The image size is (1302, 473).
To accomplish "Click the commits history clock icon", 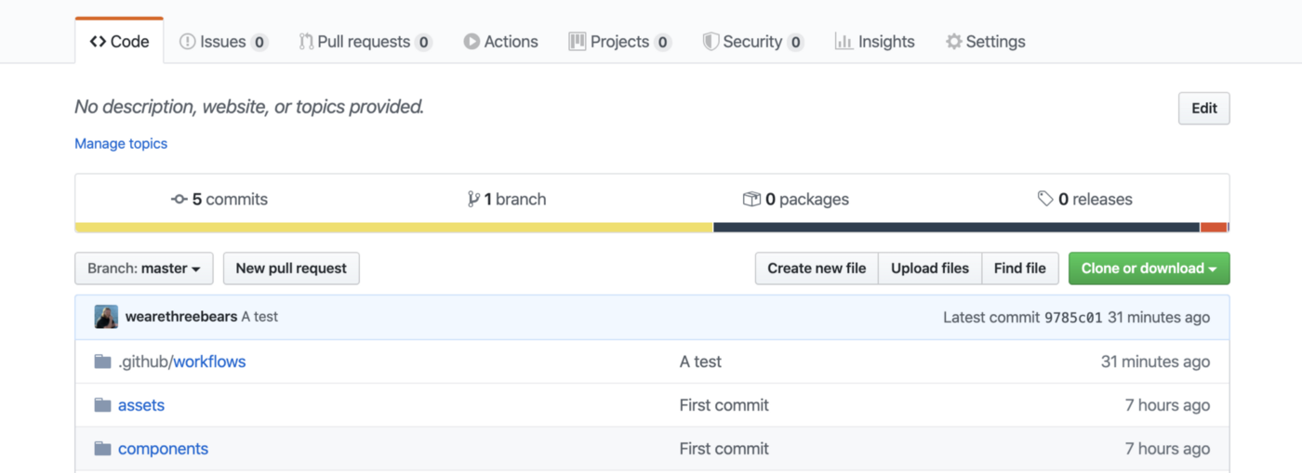I will (x=179, y=199).
